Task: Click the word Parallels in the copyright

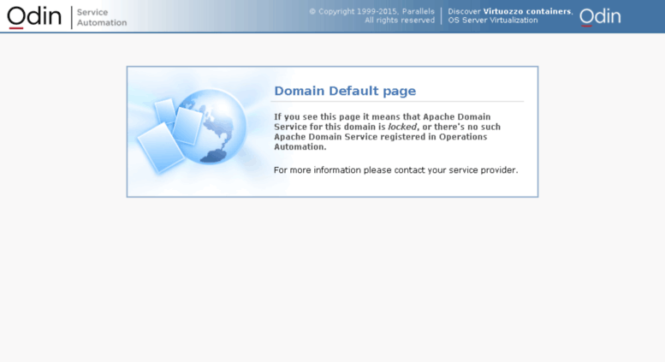Action: pyautogui.click(x=418, y=11)
